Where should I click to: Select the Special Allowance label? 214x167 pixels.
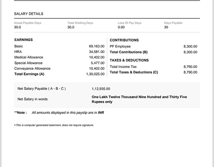[x=29, y=63]
